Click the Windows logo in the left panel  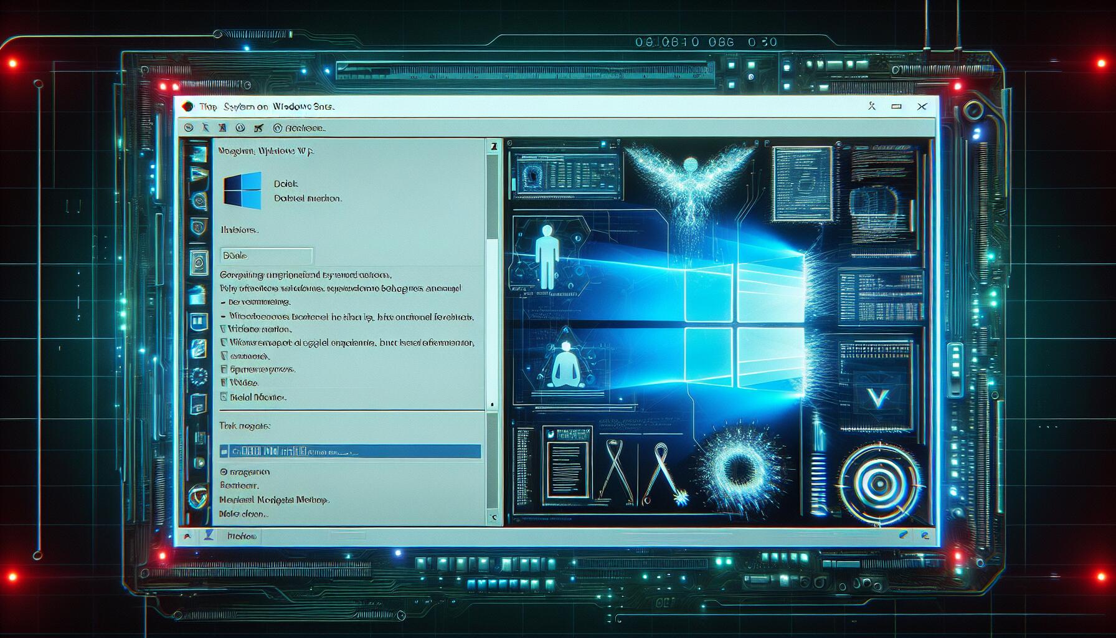(x=242, y=190)
